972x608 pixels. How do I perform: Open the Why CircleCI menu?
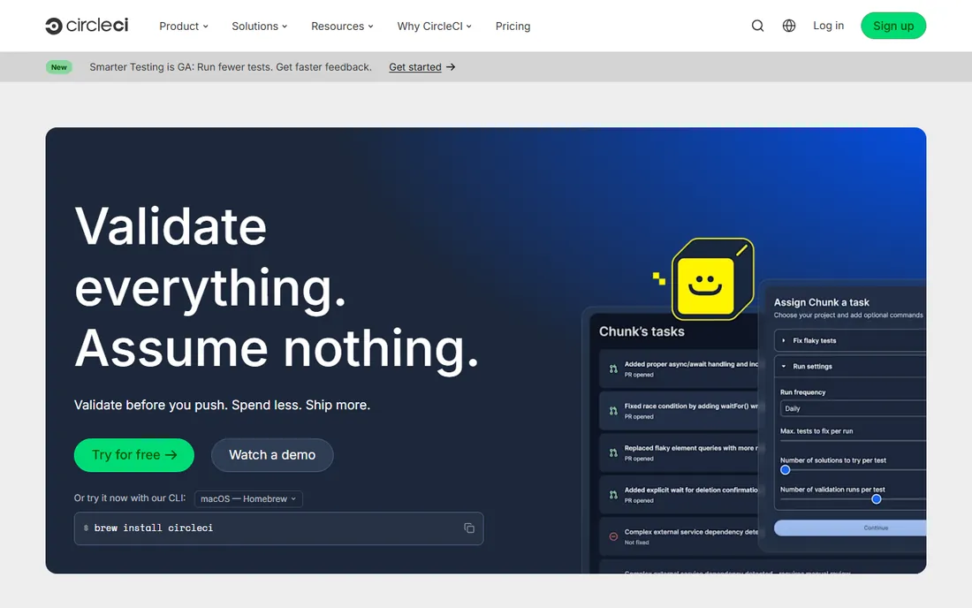pyautogui.click(x=434, y=26)
